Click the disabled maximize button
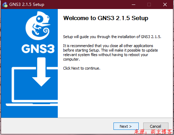This screenshot has width=174, height=135. click(x=149, y=4)
